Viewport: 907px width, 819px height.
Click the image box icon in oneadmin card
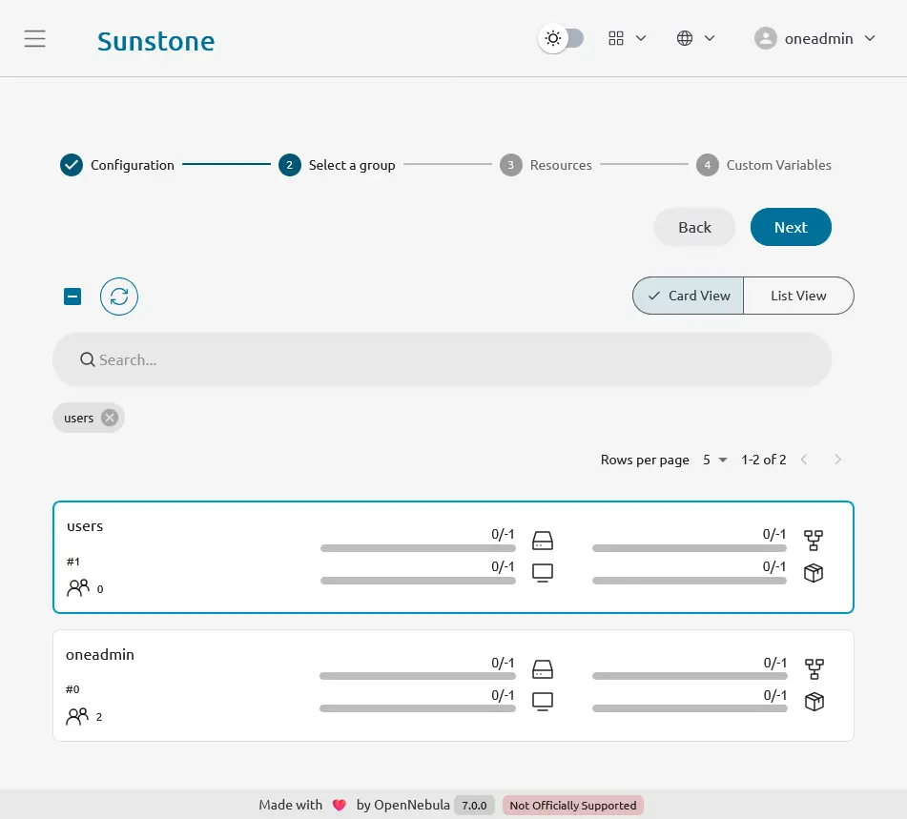[814, 702]
